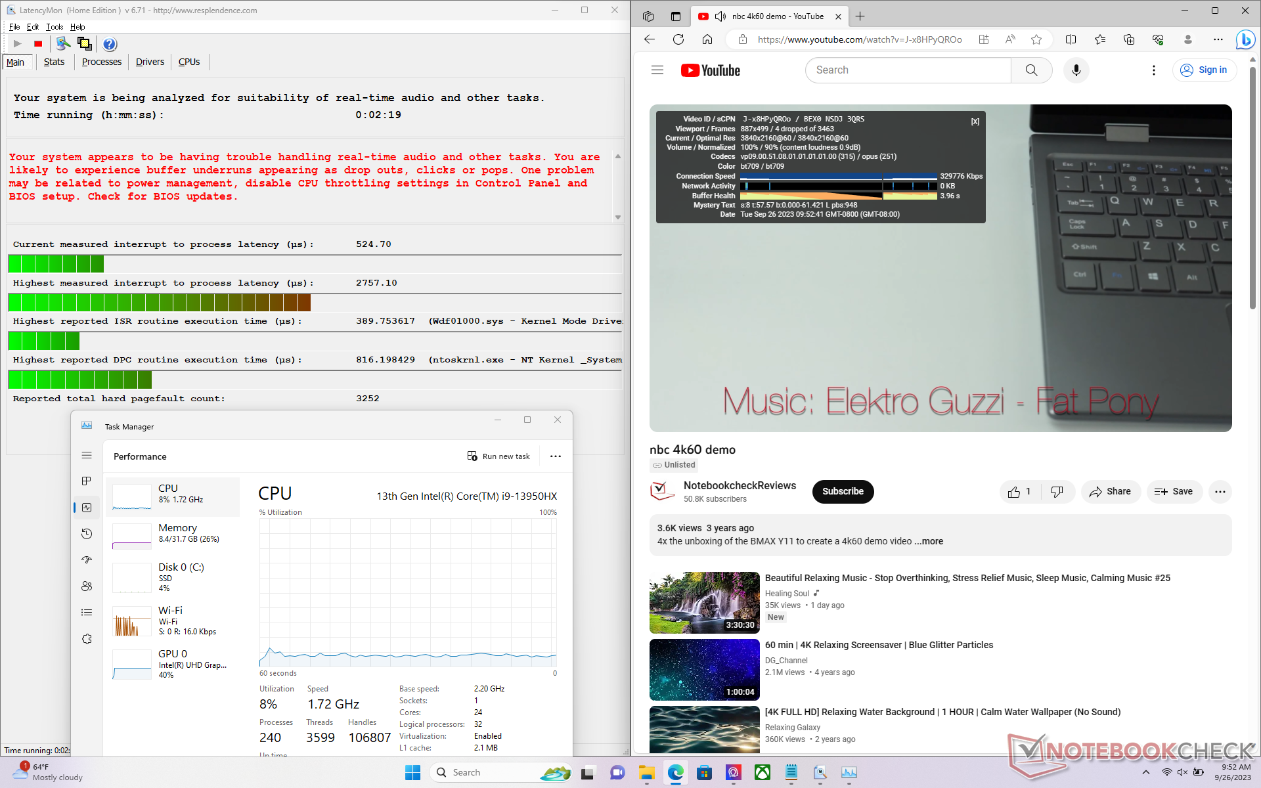
Task: Click the YouTube page vertical scrollbar
Action: (x=1252, y=190)
